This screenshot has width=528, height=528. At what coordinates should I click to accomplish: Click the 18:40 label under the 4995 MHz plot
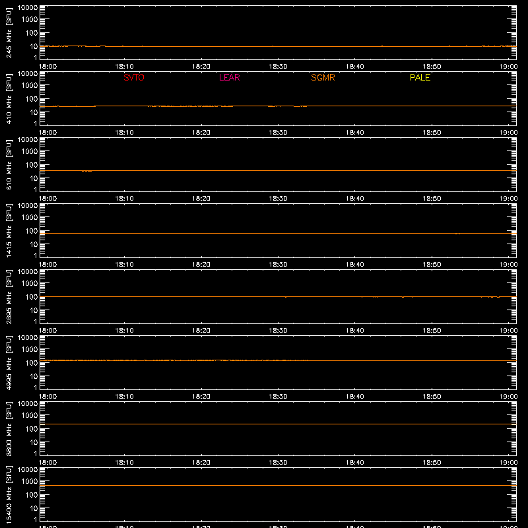click(x=355, y=397)
